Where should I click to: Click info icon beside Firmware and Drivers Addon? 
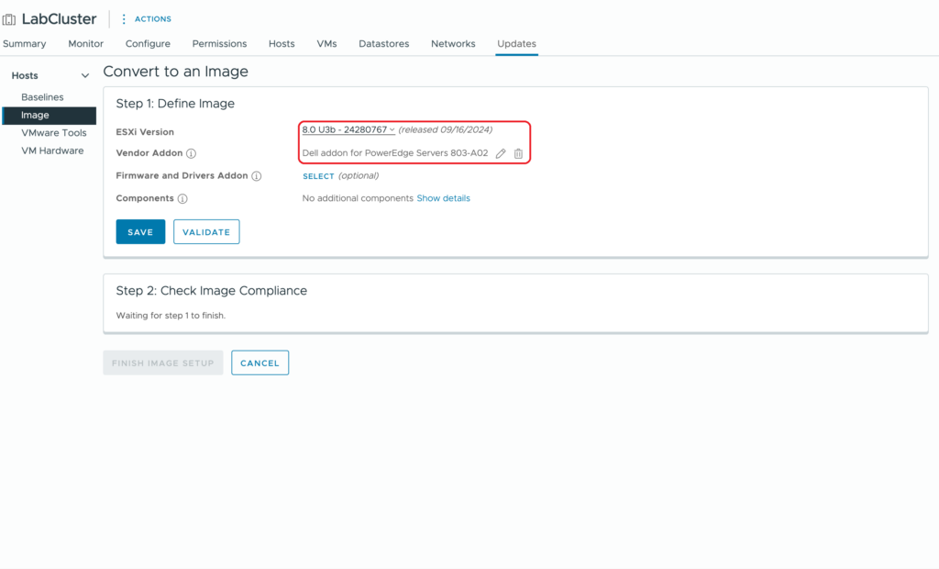[257, 176]
